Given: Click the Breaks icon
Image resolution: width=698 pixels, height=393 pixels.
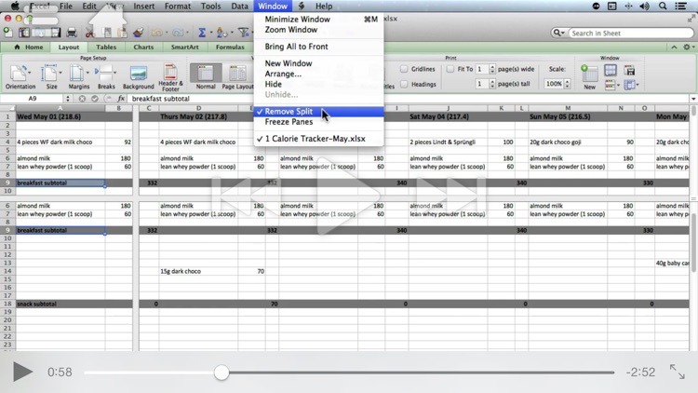Looking at the screenshot, I should [x=104, y=74].
